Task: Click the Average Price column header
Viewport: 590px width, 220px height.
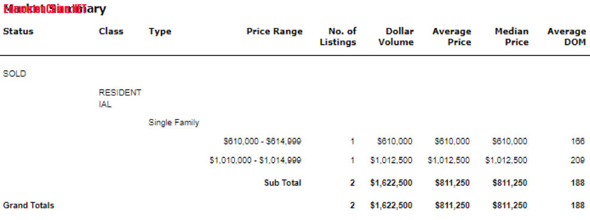Action: click(x=452, y=36)
